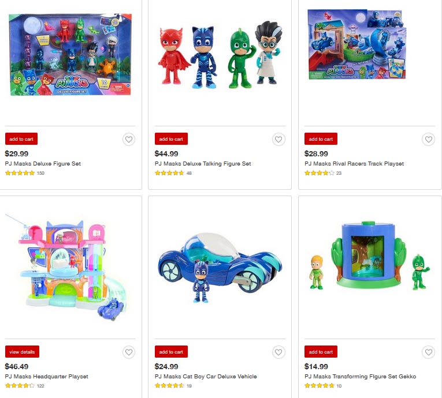The image size is (442, 398).
Task: Click the Deluxe Figure Set box image
Action: pyautogui.click(x=70, y=54)
